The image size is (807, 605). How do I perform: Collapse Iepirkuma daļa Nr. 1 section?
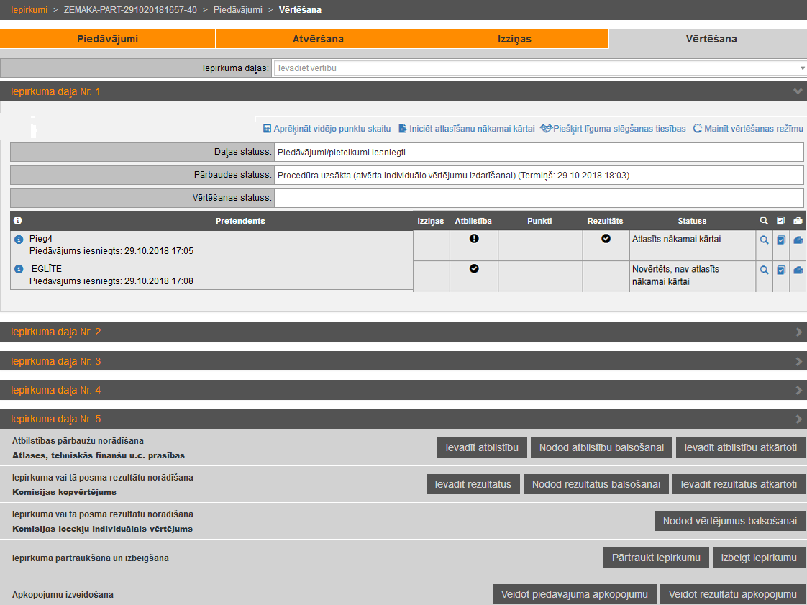(797, 91)
